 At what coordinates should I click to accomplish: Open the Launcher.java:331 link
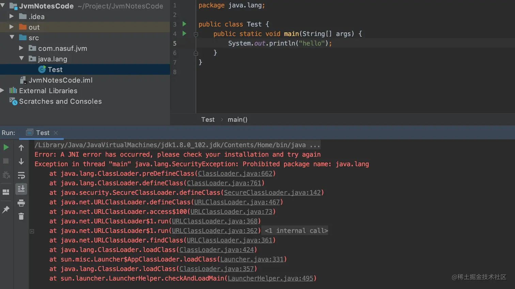pos(252,259)
